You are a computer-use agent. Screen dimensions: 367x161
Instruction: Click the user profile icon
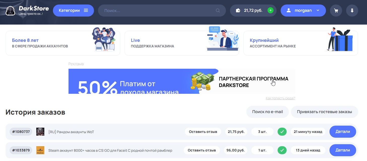(x=289, y=11)
